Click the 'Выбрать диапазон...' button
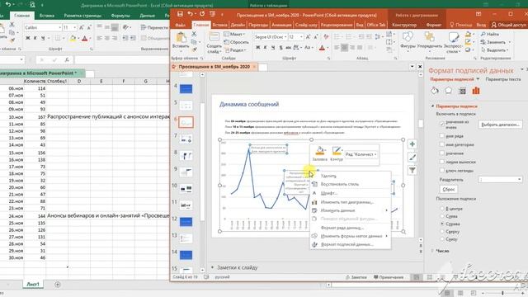The width and height of the screenshot is (528, 297). (x=501, y=125)
